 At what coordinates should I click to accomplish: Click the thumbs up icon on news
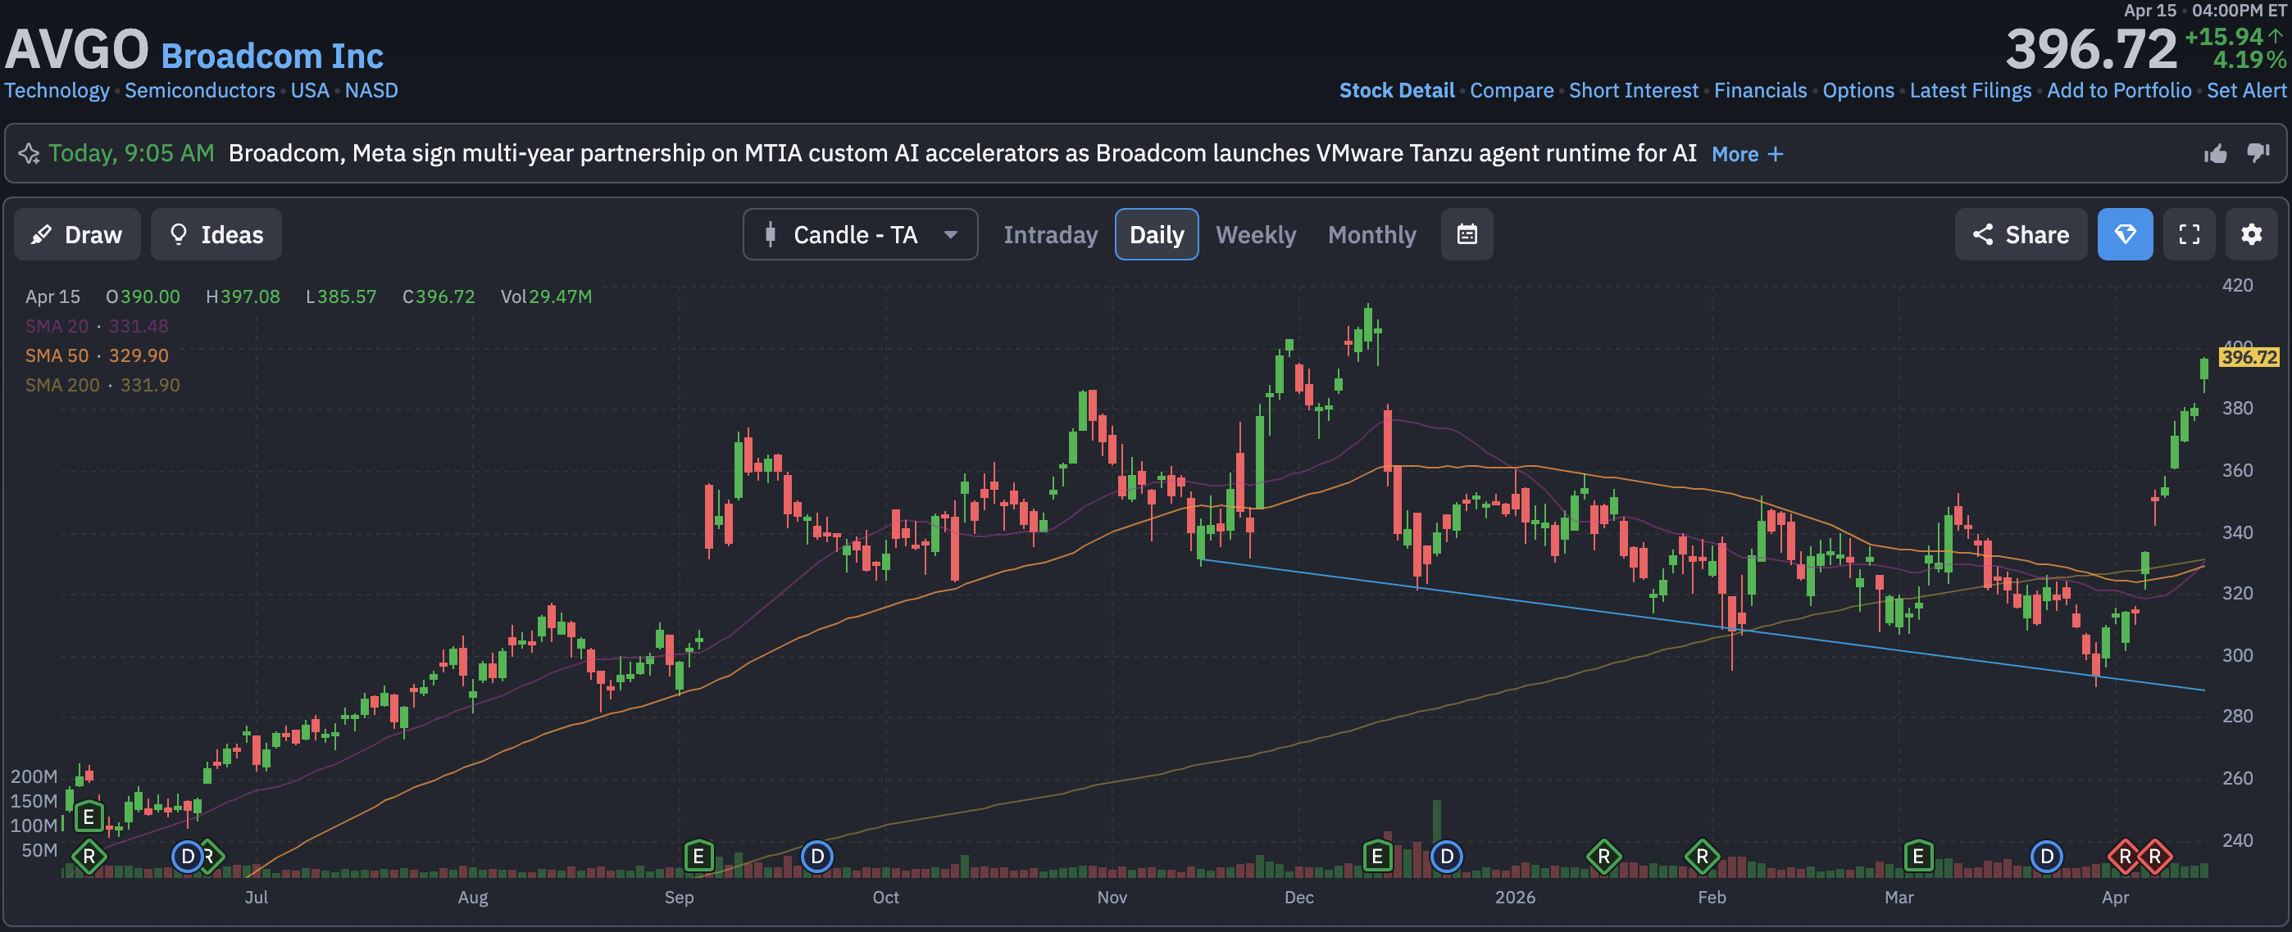point(2215,154)
